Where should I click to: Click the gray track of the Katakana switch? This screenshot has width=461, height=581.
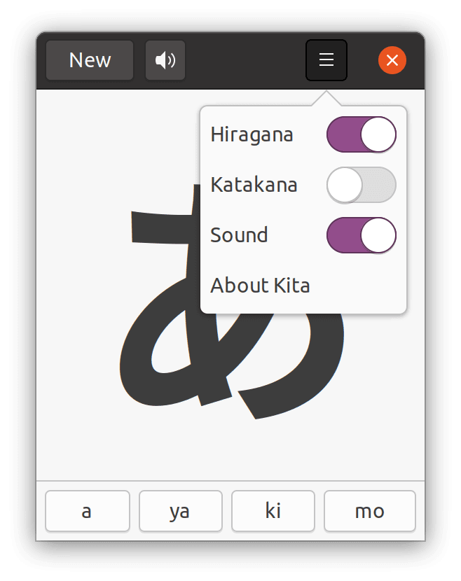(380, 185)
